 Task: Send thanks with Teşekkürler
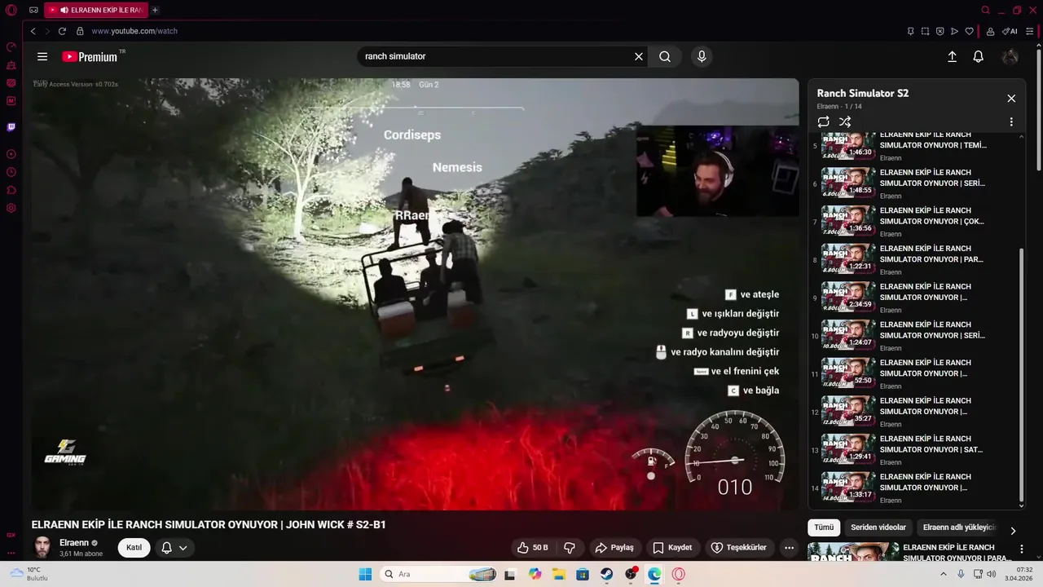[739, 547]
